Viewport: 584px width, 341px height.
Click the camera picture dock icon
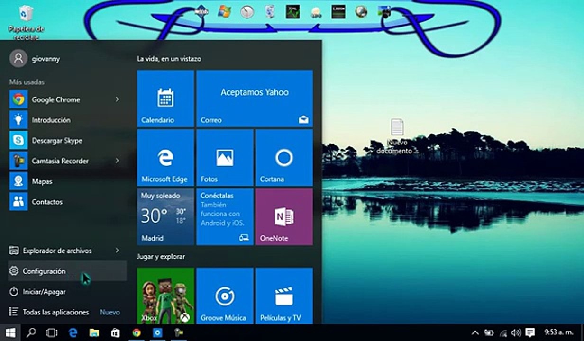coord(384,12)
